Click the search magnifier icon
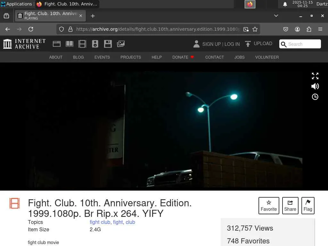 [x=284, y=44]
